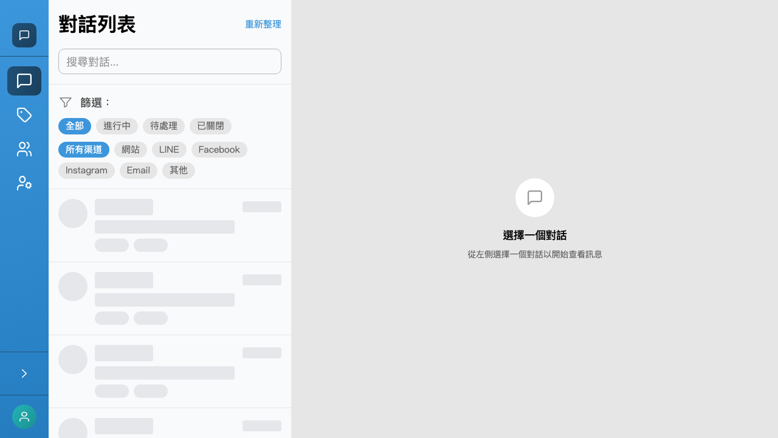
Task: Click the funnel filter icon
Action: tap(66, 102)
